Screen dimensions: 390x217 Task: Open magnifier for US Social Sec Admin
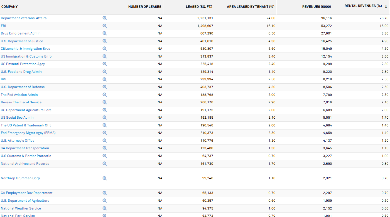104,118
